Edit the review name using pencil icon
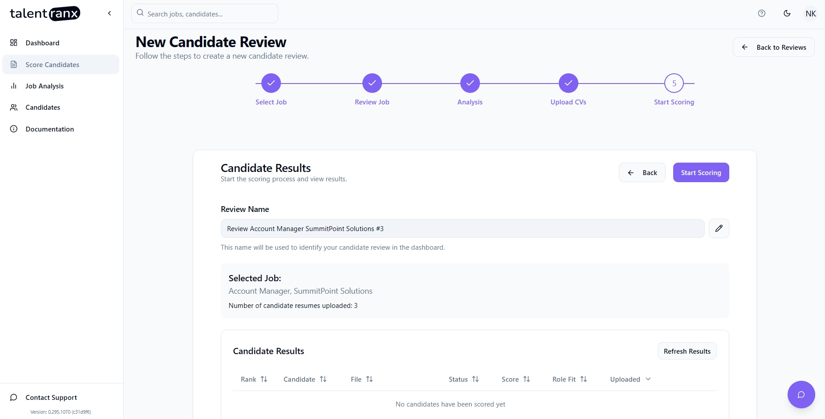The height and width of the screenshot is (419, 825). click(718, 228)
